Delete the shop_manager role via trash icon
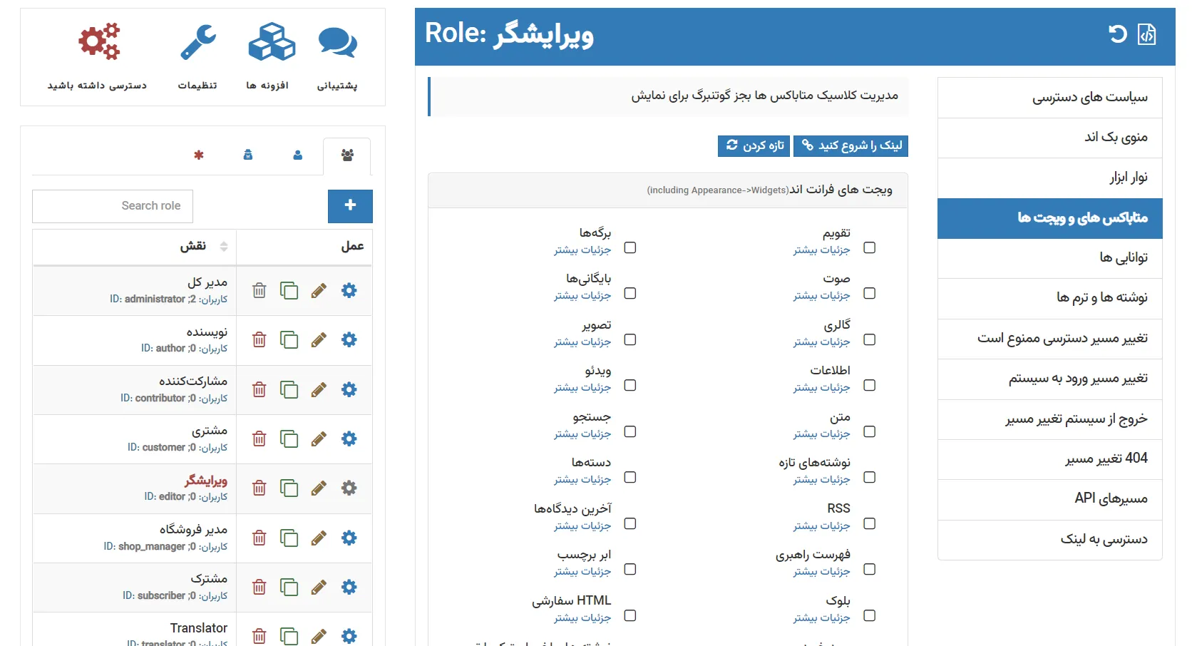 [260, 538]
